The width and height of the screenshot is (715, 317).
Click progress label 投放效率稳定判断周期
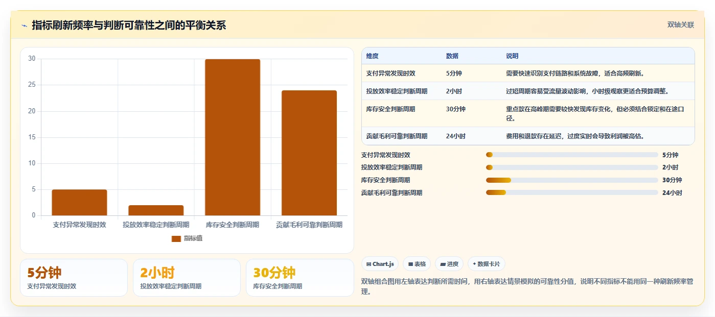pos(391,167)
